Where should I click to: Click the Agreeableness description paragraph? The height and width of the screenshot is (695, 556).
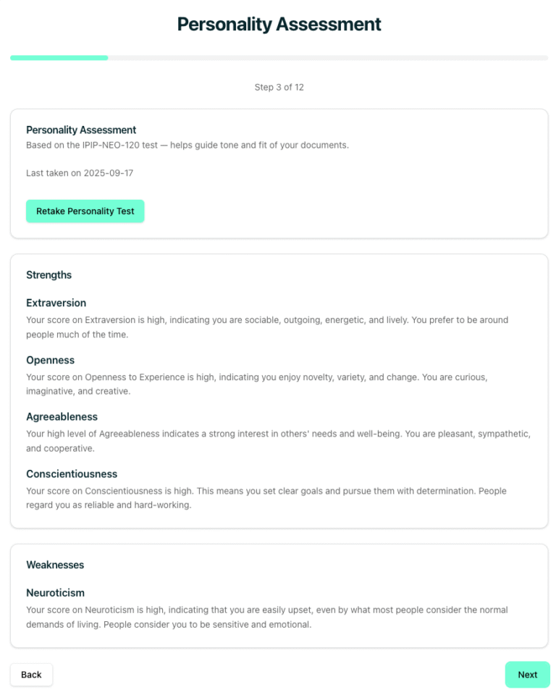[278, 441]
